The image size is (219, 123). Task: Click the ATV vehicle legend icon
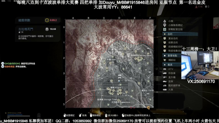click(x=165, y=69)
